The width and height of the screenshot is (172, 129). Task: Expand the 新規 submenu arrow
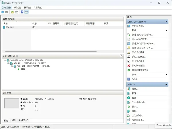point(166,30)
